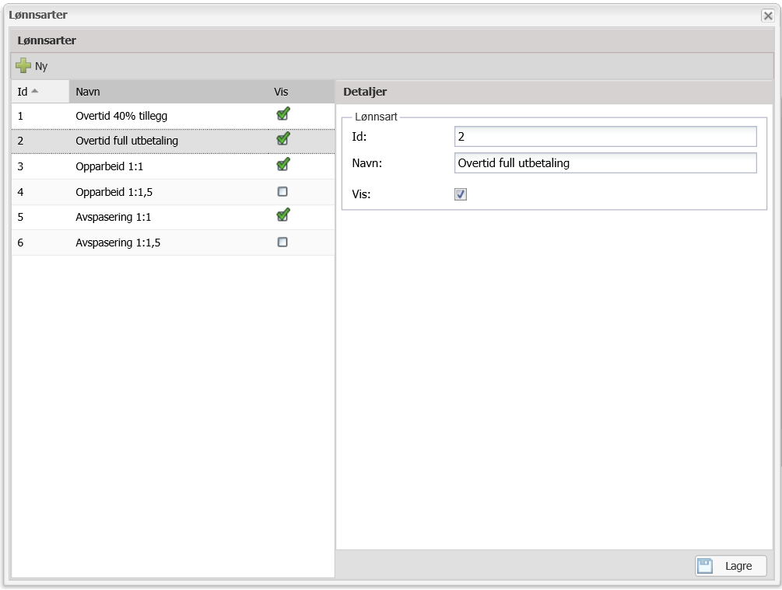
Task: Select the Opparbeid 1:1 entry
Action: 109,166
